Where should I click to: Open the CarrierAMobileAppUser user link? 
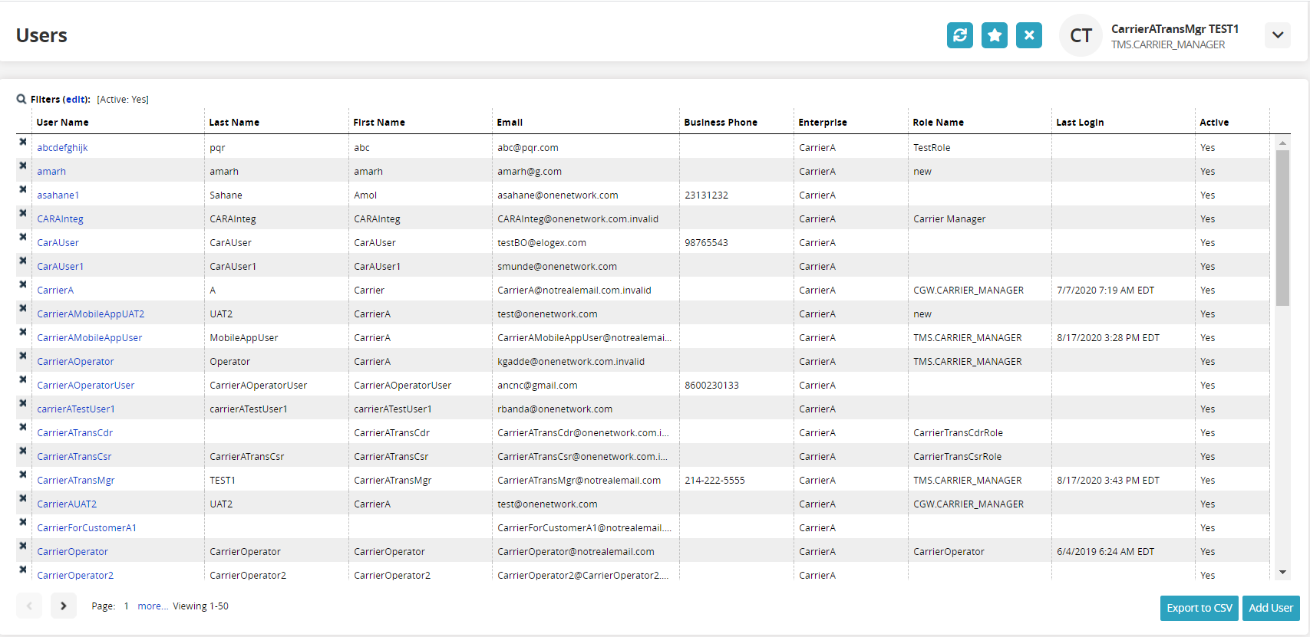(90, 338)
